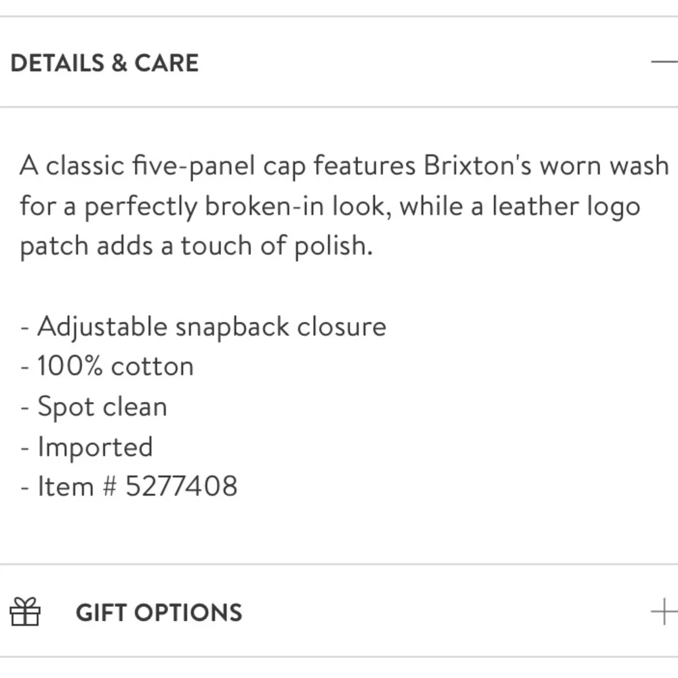The height and width of the screenshot is (678, 678).
Task: Select the word perfectly in description
Action: (x=140, y=207)
